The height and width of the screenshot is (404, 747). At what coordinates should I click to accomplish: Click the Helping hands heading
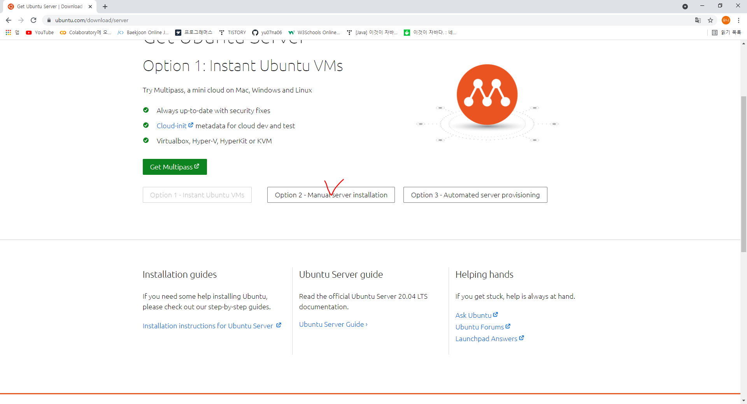click(x=484, y=275)
